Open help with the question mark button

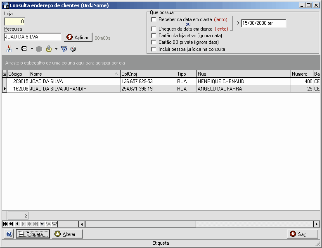click(9, 234)
